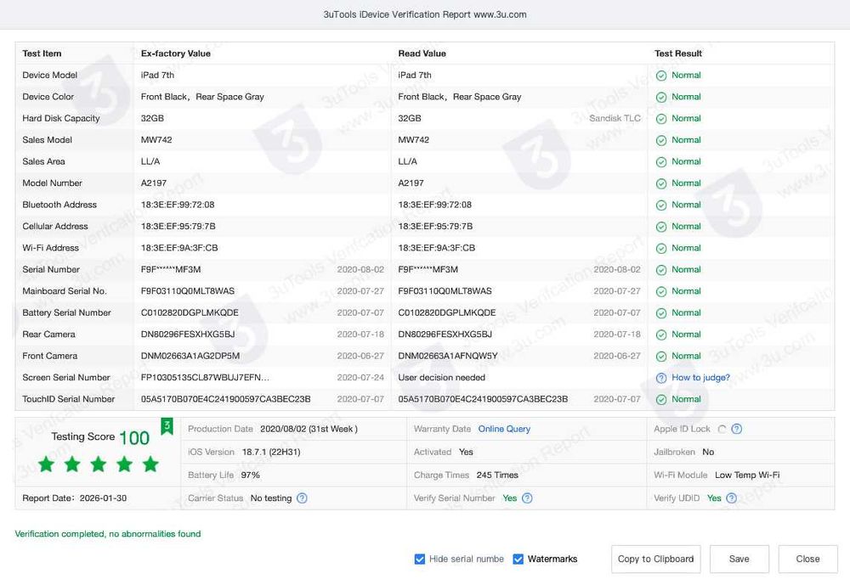The height and width of the screenshot is (585, 850).
Task: Click the last green rating star
Action: [150, 464]
